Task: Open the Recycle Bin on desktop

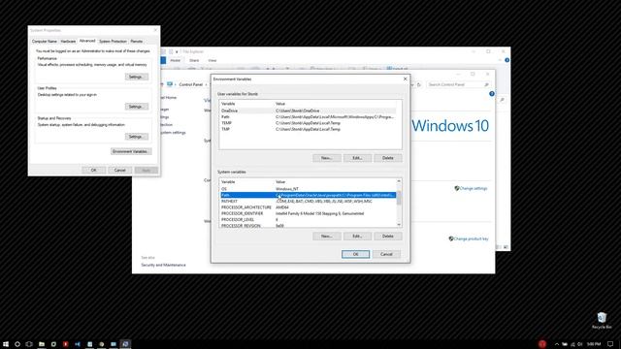Action: coord(602,320)
